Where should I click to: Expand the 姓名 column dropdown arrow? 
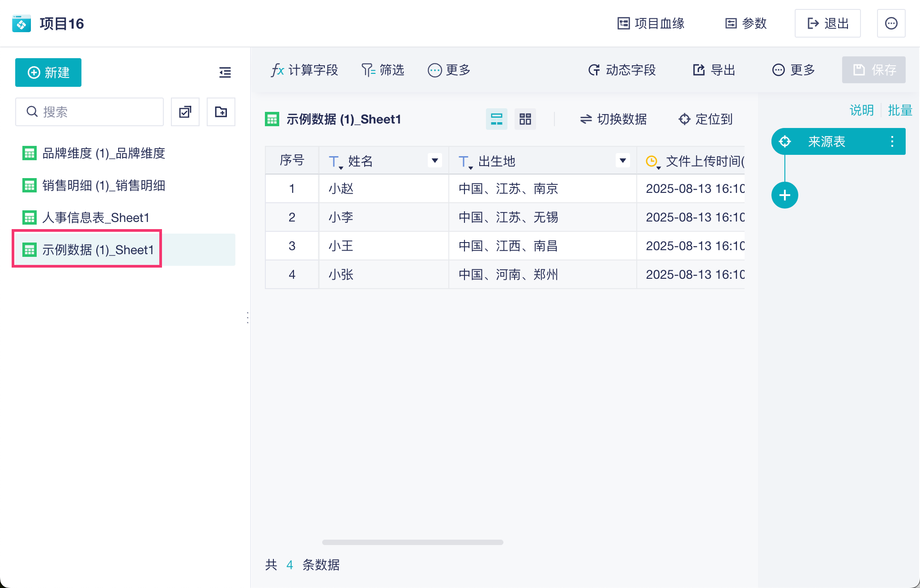pyautogui.click(x=434, y=160)
